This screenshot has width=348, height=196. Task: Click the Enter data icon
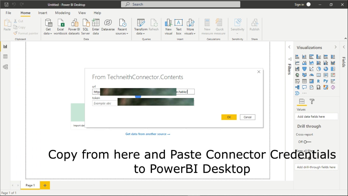96,27
